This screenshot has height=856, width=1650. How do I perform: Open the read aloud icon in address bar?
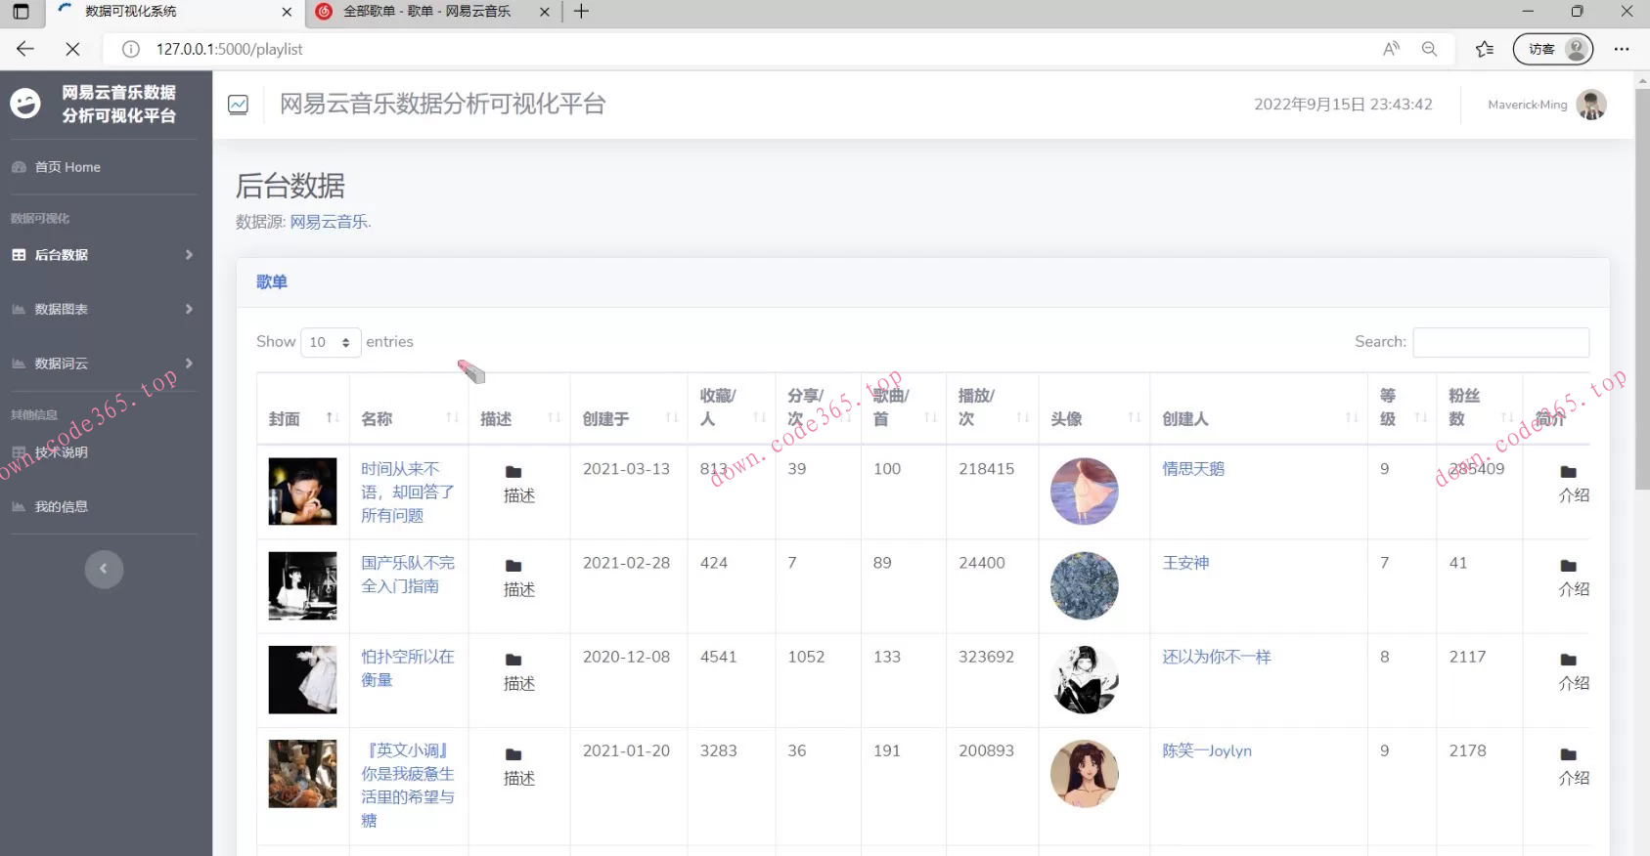click(x=1391, y=49)
